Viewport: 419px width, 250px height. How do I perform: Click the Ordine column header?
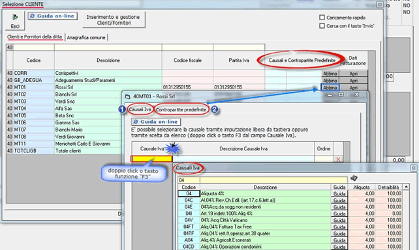click(x=324, y=148)
